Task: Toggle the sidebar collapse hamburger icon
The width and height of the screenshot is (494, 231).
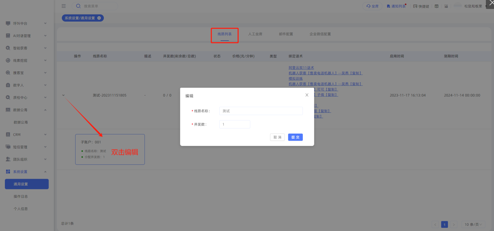Action: tap(64, 6)
